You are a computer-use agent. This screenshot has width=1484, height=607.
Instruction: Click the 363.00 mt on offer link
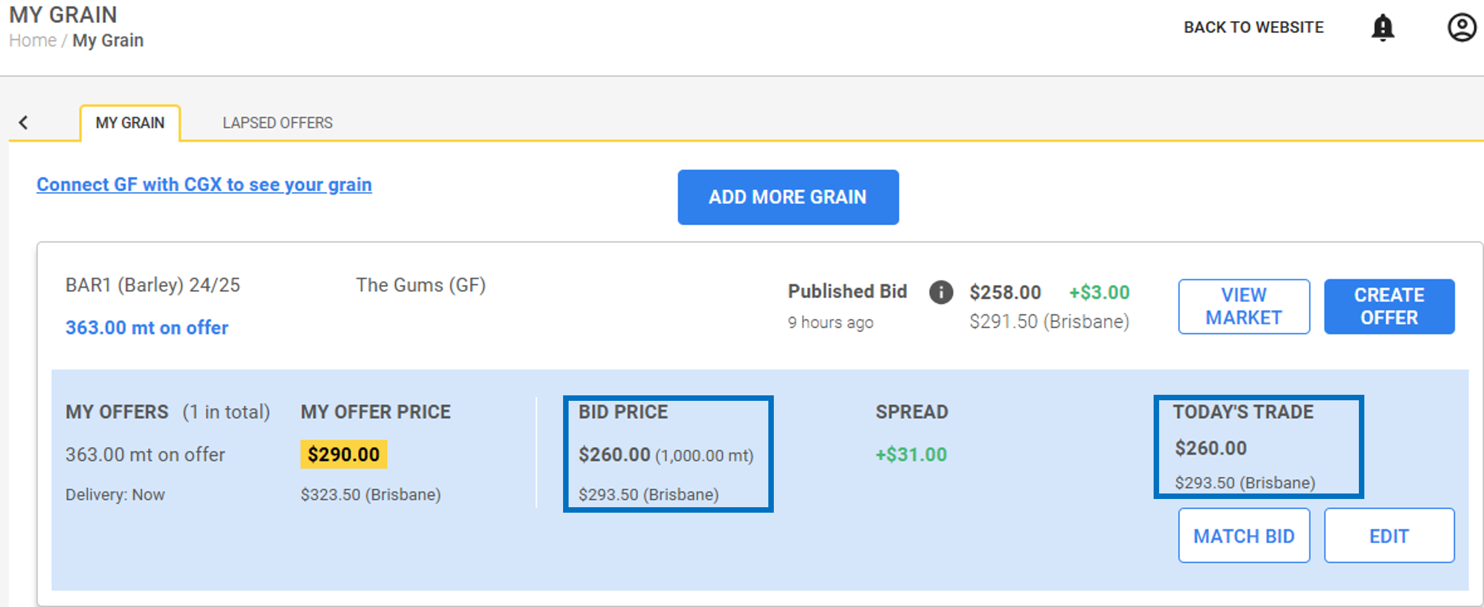tap(146, 327)
